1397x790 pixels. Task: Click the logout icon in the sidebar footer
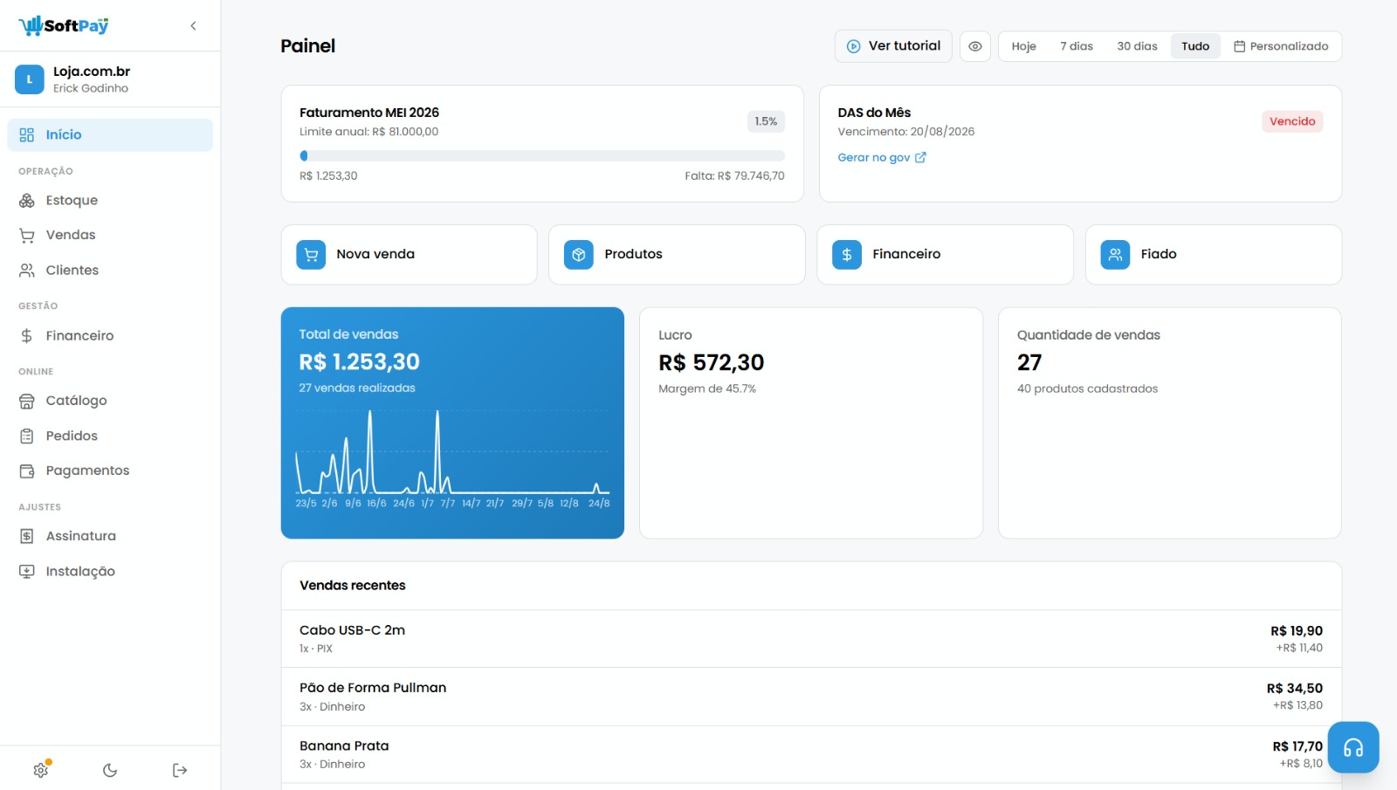coord(180,770)
